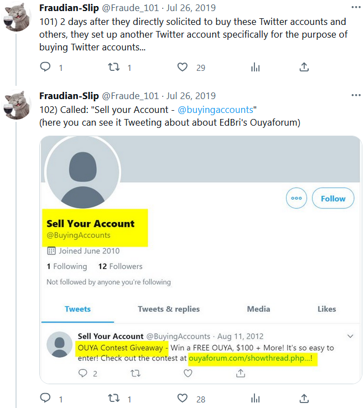Click Fraudian-Slip cat avatar on first tweet

(x=17, y=18)
